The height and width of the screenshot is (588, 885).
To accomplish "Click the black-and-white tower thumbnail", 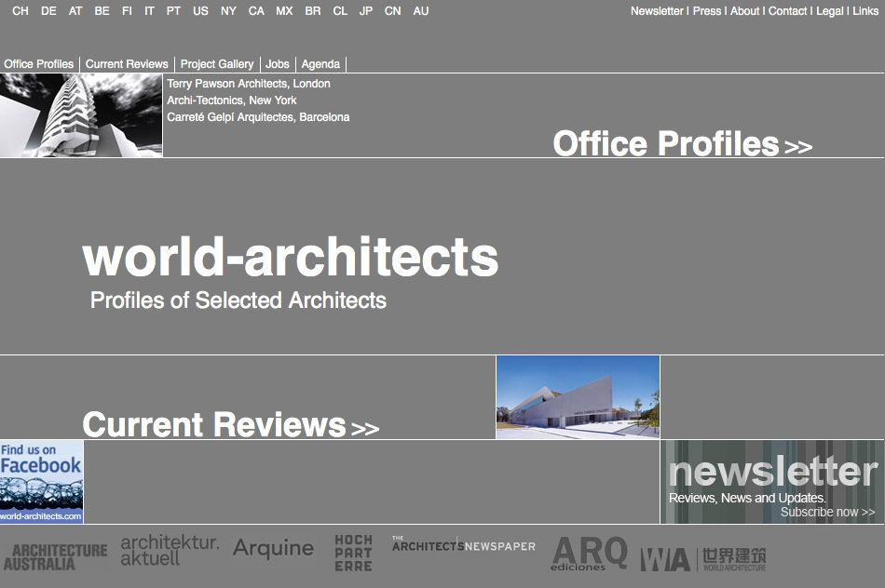I will tap(81, 115).
